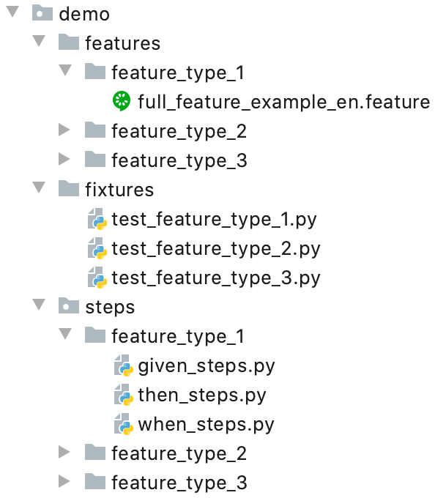Image resolution: width=435 pixels, height=498 pixels.
Task: Select the when_steps.py file name
Action: tap(206, 425)
